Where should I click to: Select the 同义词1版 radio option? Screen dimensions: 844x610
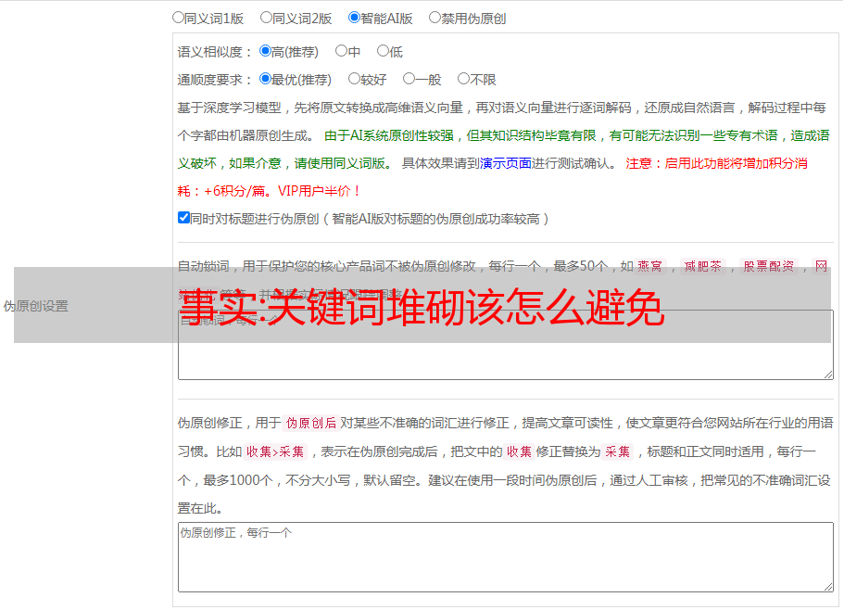(x=178, y=18)
